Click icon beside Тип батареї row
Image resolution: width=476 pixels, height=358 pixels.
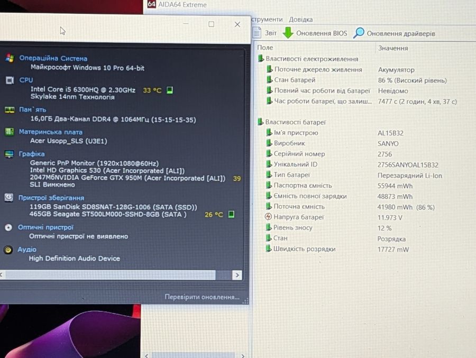tap(269, 175)
